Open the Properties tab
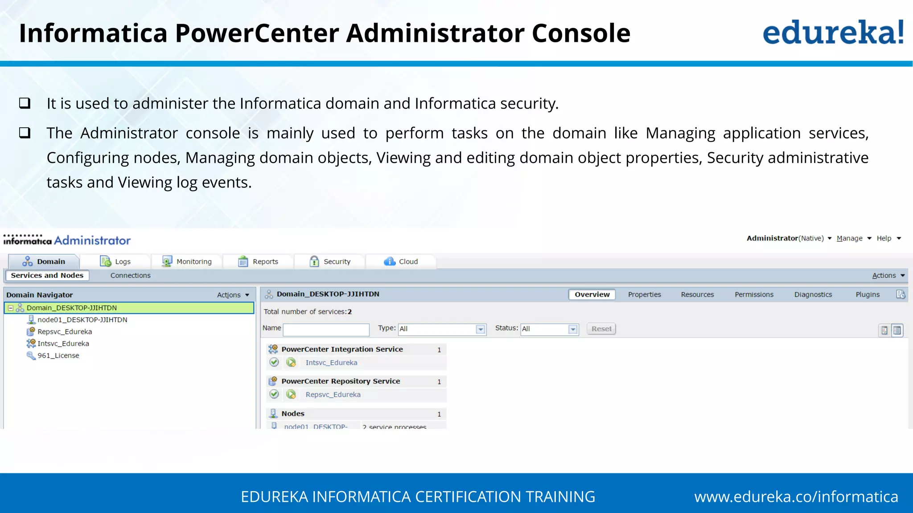 coord(645,294)
